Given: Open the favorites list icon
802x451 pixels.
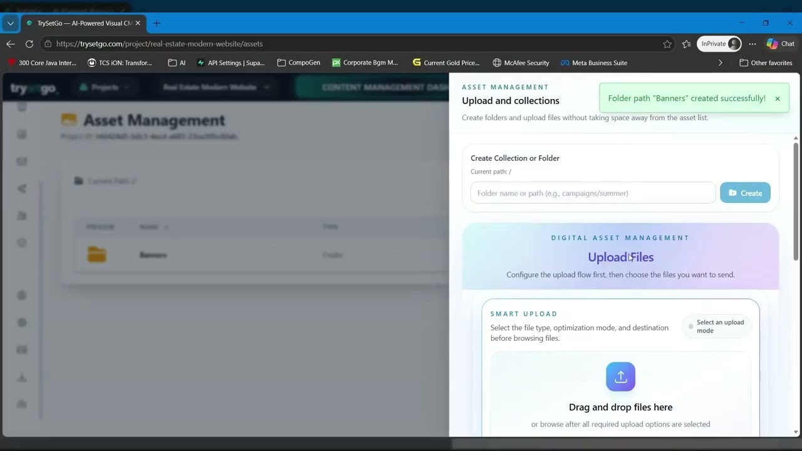Looking at the screenshot, I should point(686,44).
